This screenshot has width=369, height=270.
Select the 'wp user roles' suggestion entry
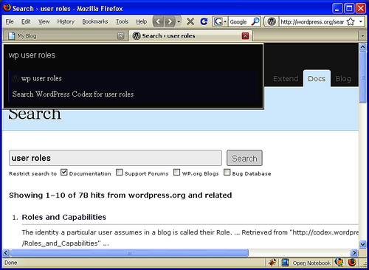(41, 79)
